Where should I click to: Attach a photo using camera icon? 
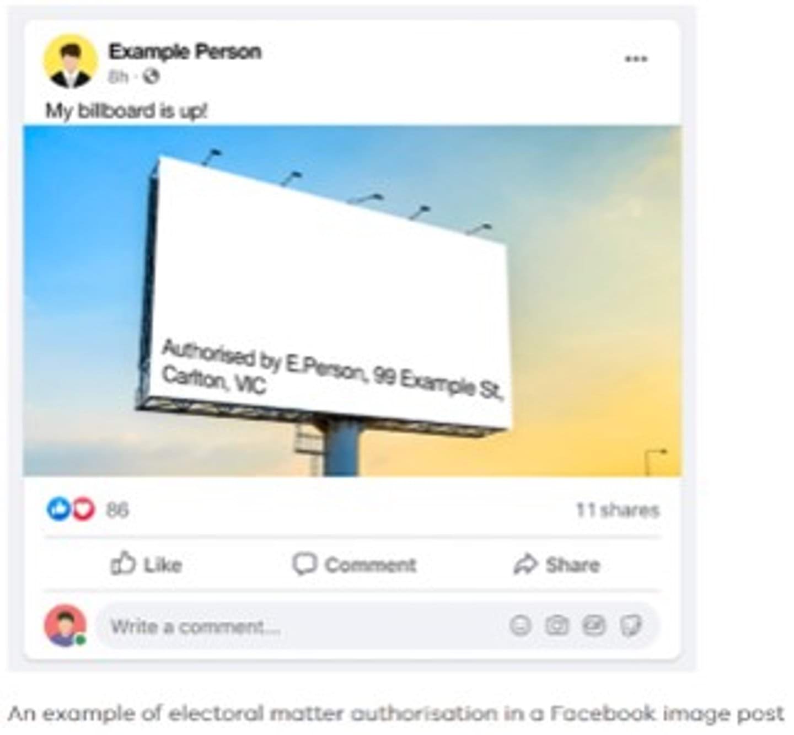(x=557, y=625)
